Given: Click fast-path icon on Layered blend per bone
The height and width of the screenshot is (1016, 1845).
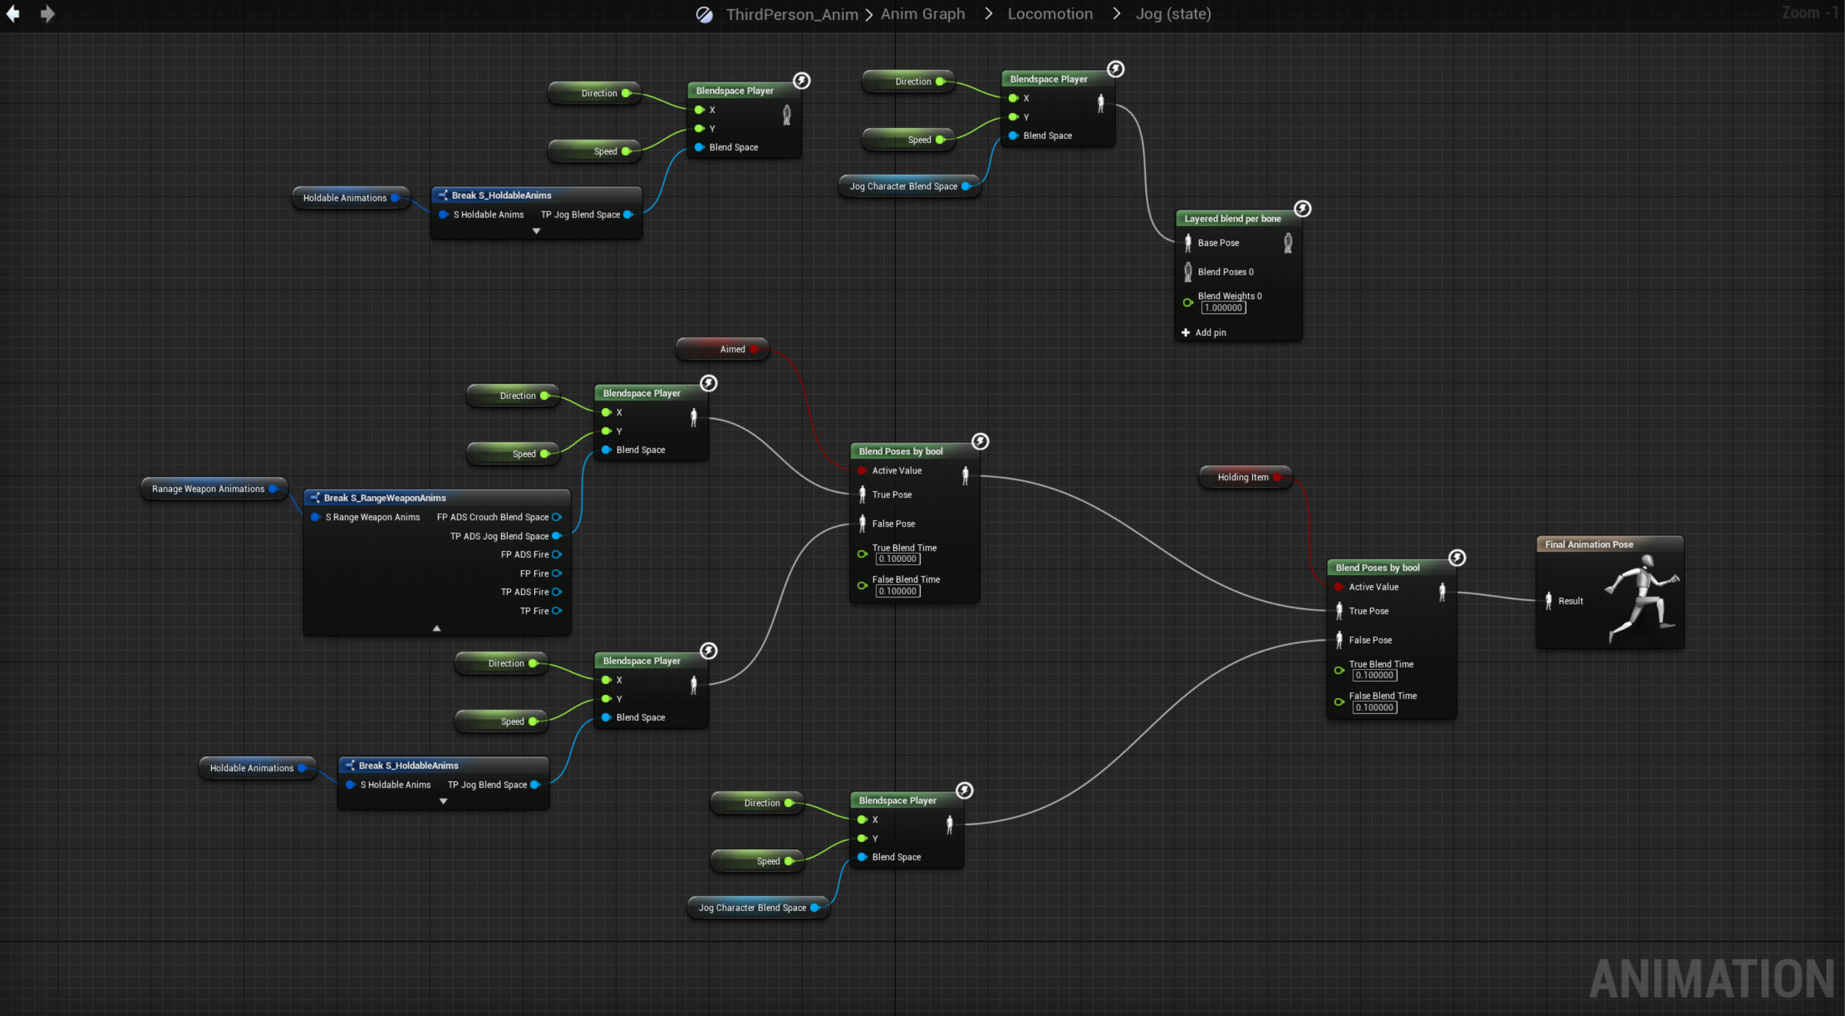Looking at the screenshot, I should click(1302, 209).
